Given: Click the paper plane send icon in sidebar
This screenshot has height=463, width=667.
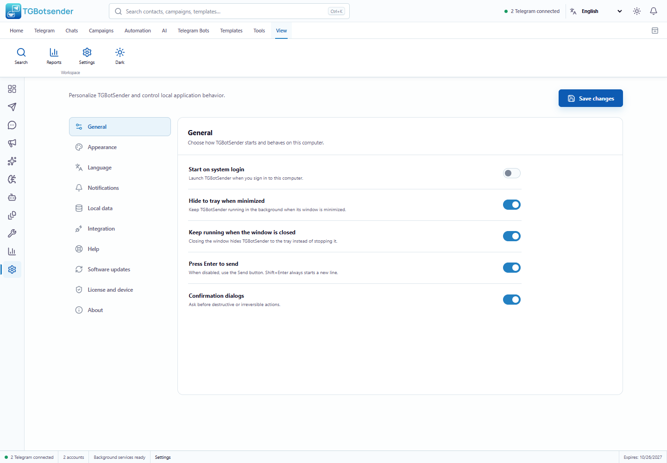Looking at the screenshot, I should tap(12, 107).
